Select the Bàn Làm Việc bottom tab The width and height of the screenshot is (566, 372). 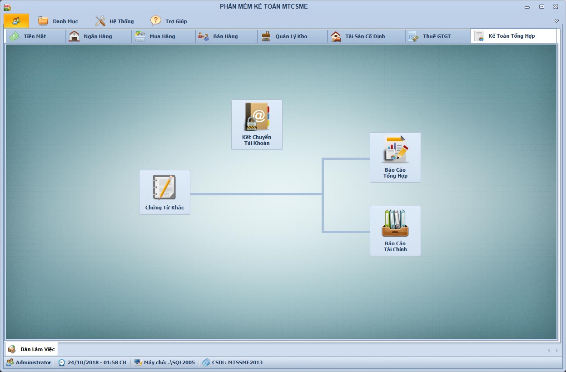(32, 349)
